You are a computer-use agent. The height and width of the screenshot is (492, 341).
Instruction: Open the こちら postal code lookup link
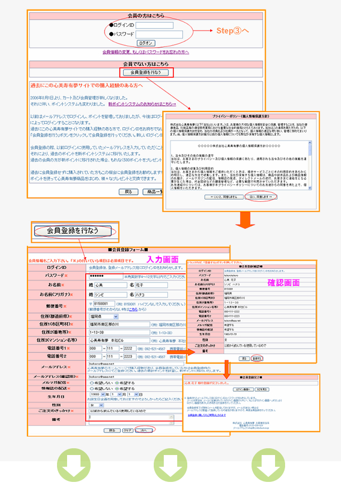click(133, 309)
